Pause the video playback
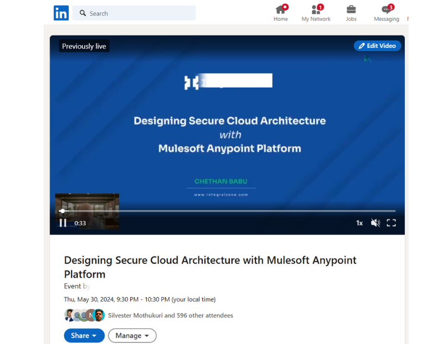Viewport: 448px width, 344px height. tap(63, 223)
